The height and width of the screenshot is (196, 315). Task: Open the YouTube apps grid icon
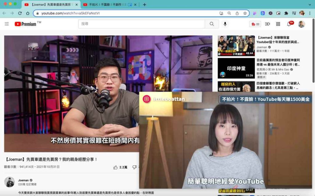[x=278, y=24]
